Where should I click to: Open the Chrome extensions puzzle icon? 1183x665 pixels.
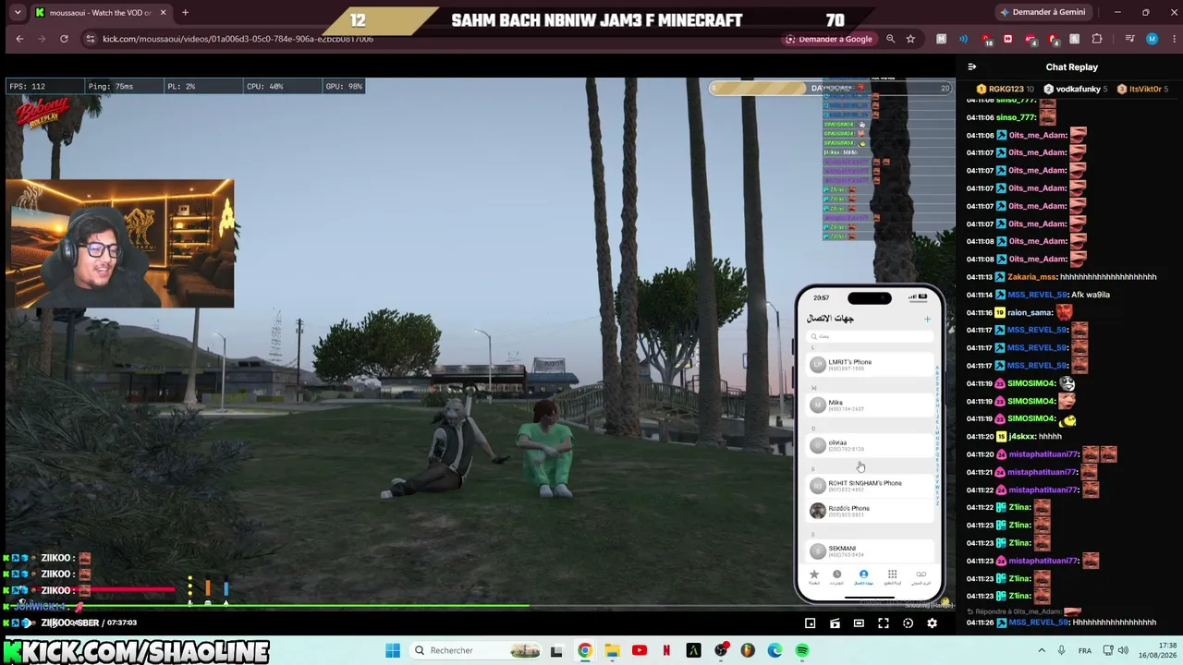pos(1097,39)
